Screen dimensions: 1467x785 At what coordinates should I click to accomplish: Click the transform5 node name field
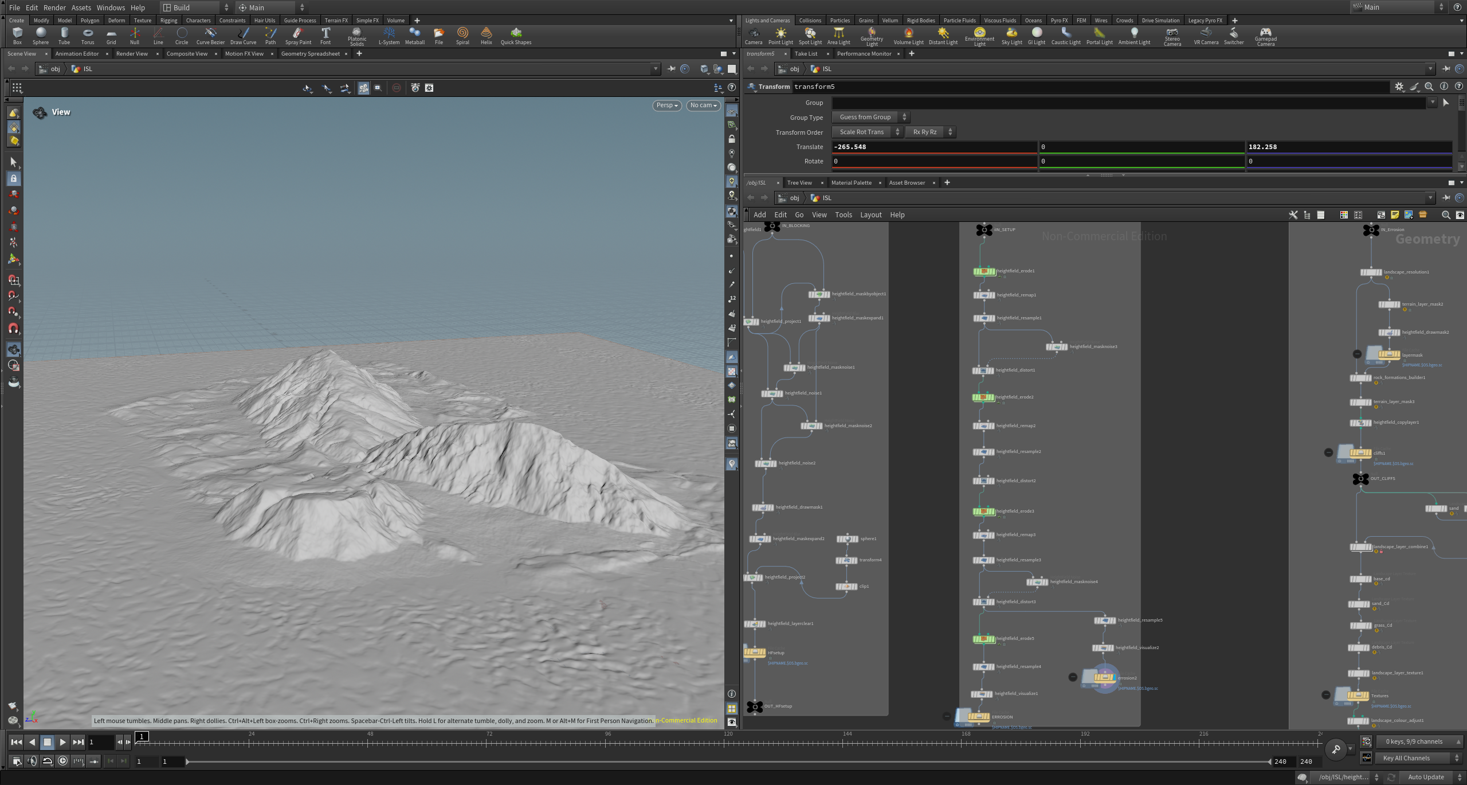[1091, 87]
